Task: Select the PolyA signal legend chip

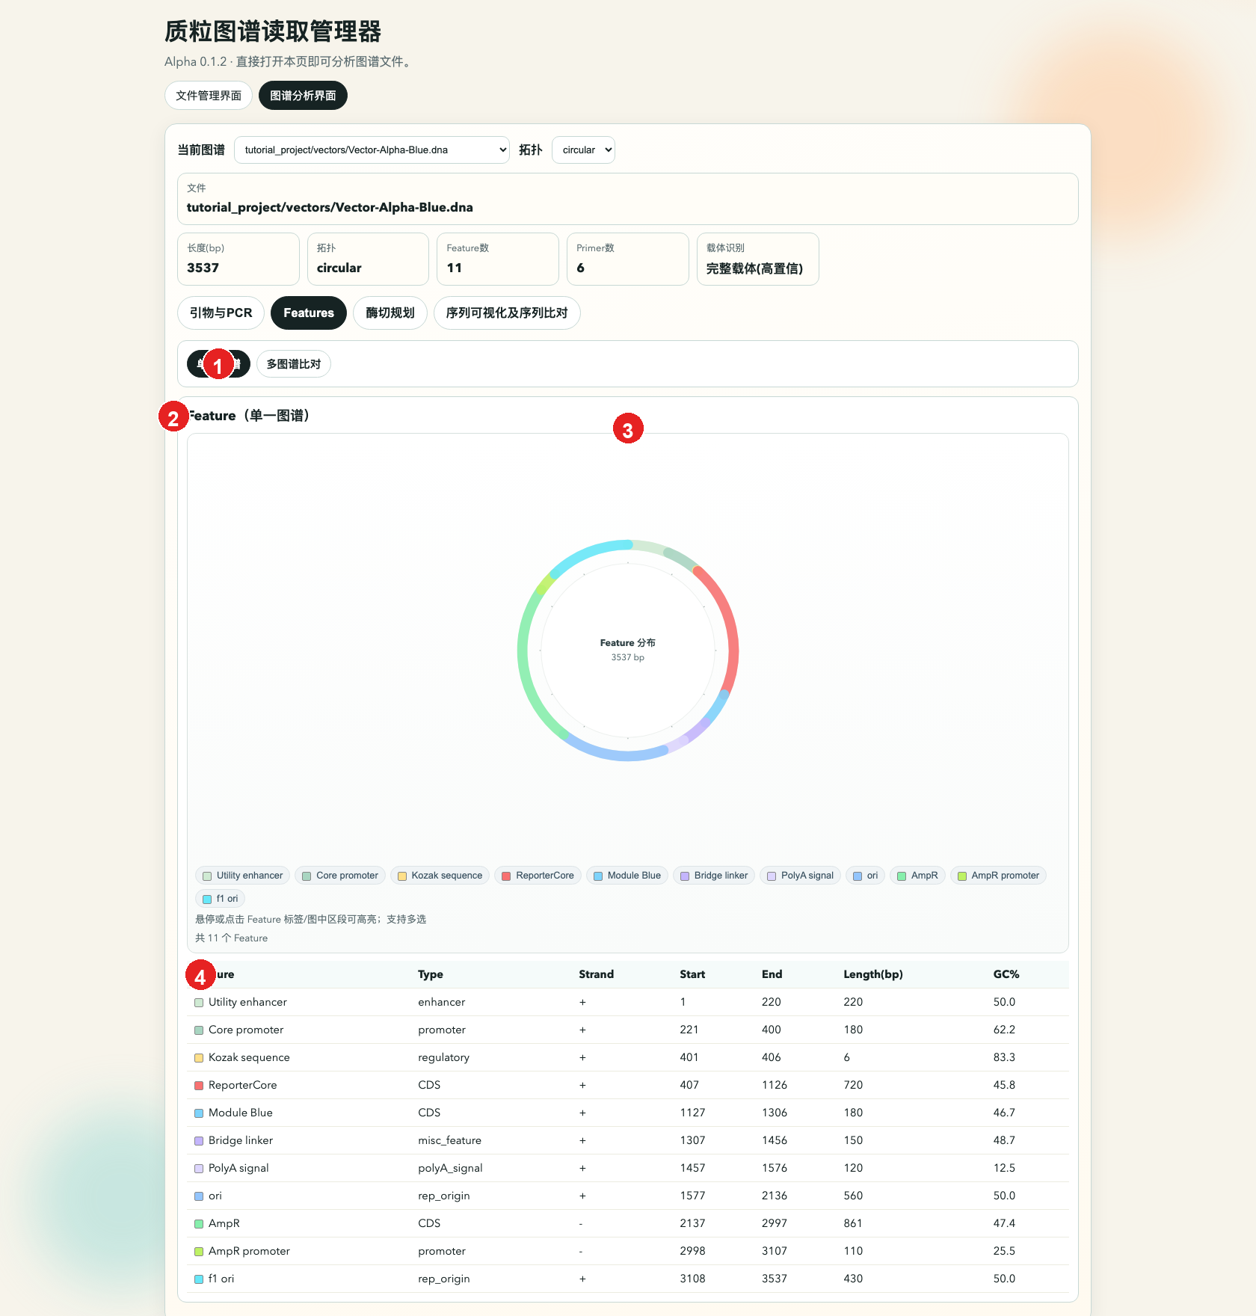Action: [800, 875]
